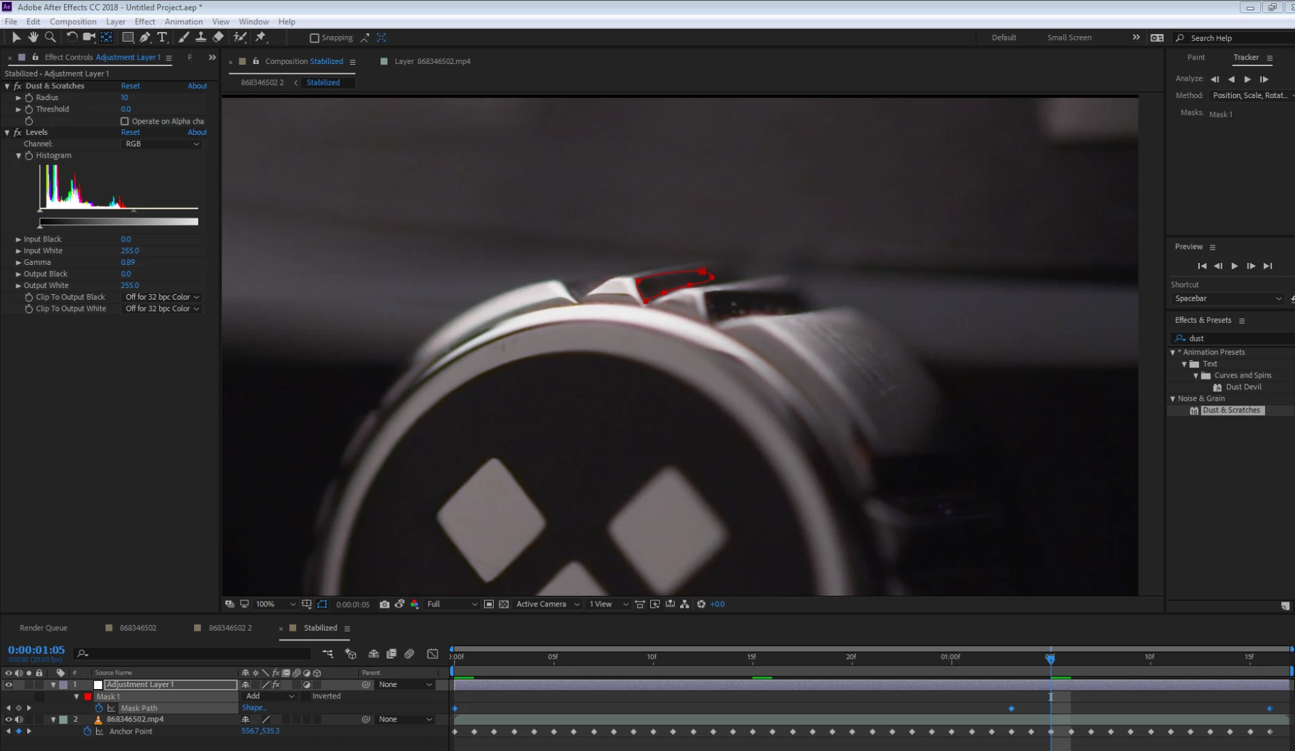
Task: Select the Hand tool
Action: point(33,38)
